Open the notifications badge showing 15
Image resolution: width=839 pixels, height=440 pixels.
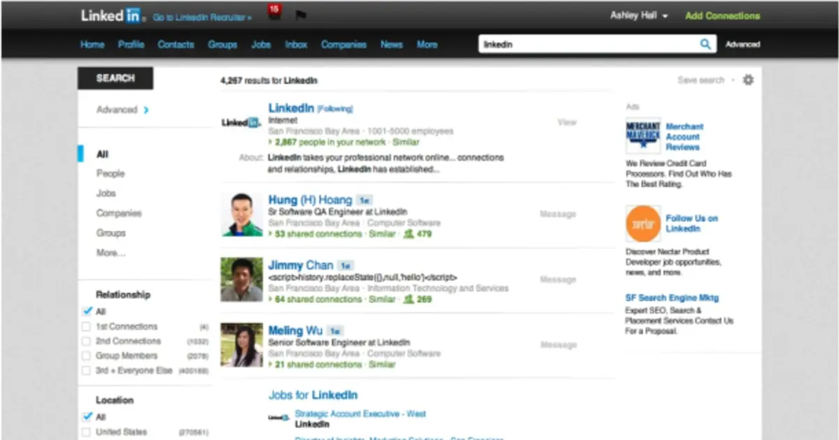274,11
